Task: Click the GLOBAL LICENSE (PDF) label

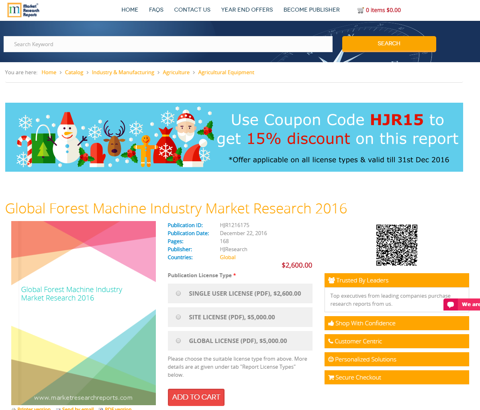Action: (238, 341)
